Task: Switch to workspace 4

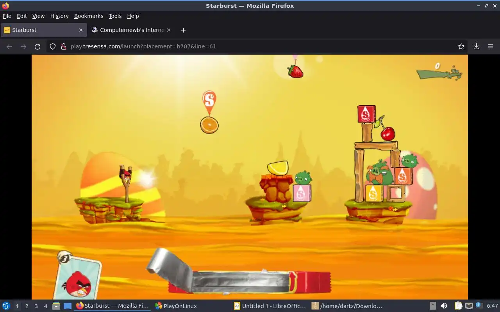Action: (x=45, y=306)
